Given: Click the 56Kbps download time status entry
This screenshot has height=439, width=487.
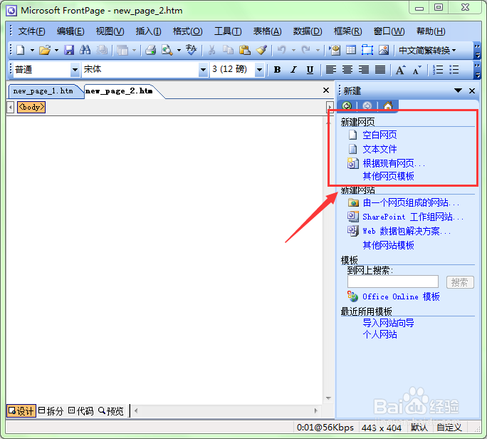Looking at the screenshot, I should pyautogui.click(x=325, y=428).
